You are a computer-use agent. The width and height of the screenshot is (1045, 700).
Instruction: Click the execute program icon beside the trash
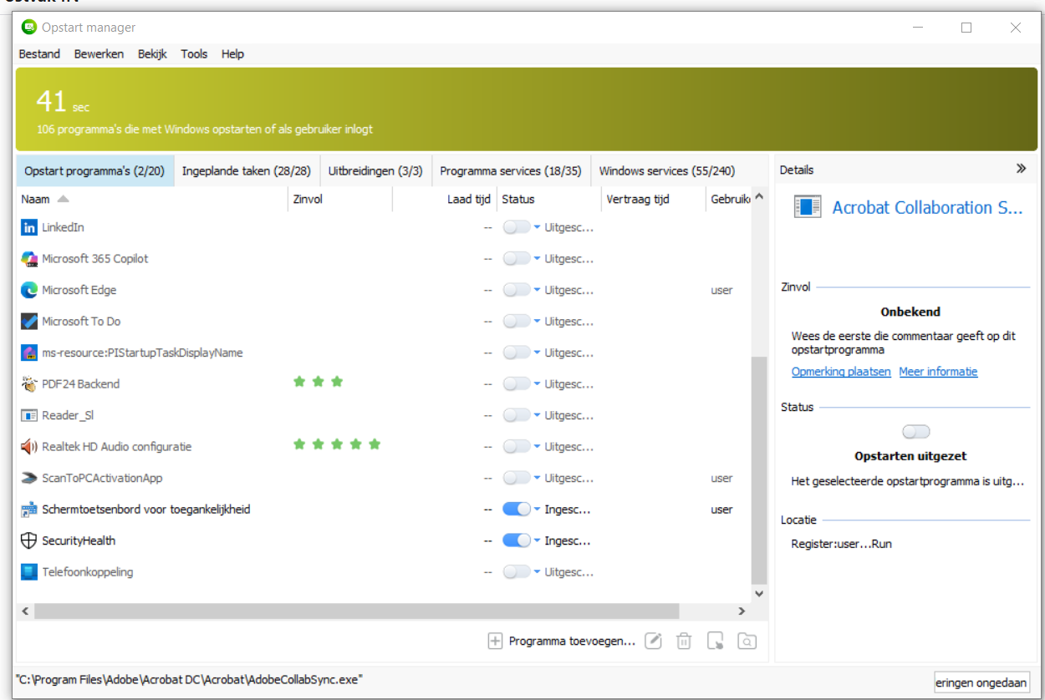pyautogui.click(x=715, y=641)
